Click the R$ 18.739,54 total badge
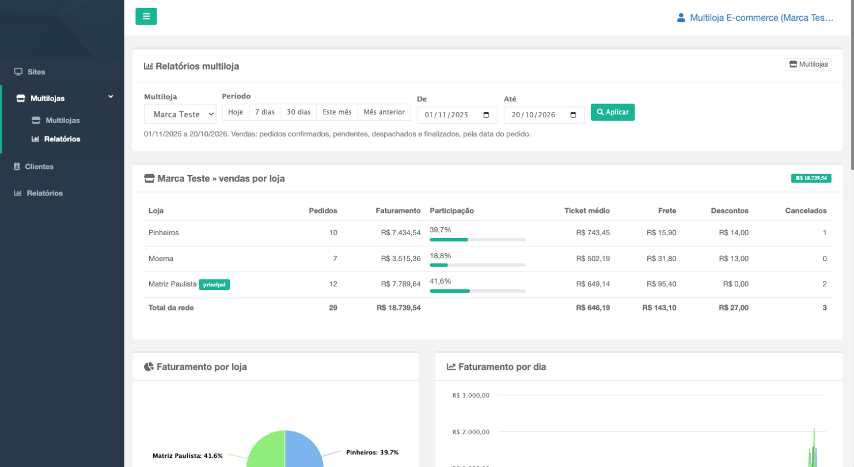Screen dimensions: 854x467 pos(811,178)
